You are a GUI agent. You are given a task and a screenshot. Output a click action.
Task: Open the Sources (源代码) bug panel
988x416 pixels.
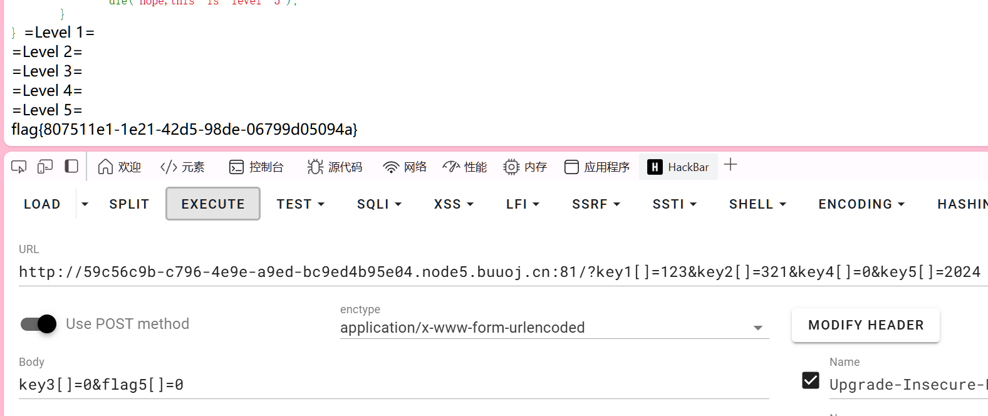[x=335, y=167]
